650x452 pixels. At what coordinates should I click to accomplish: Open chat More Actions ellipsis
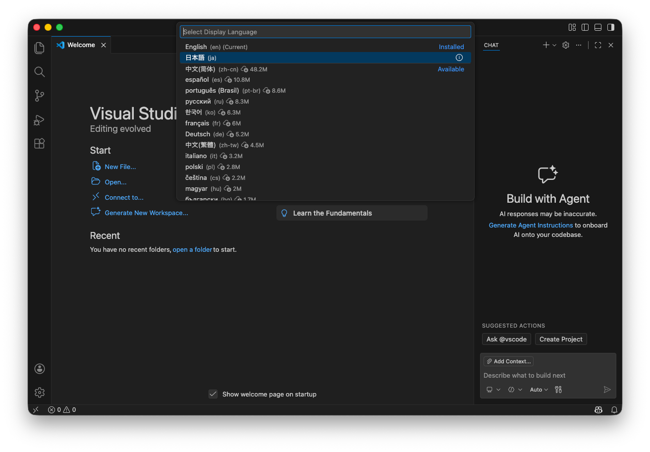point(579,45)
